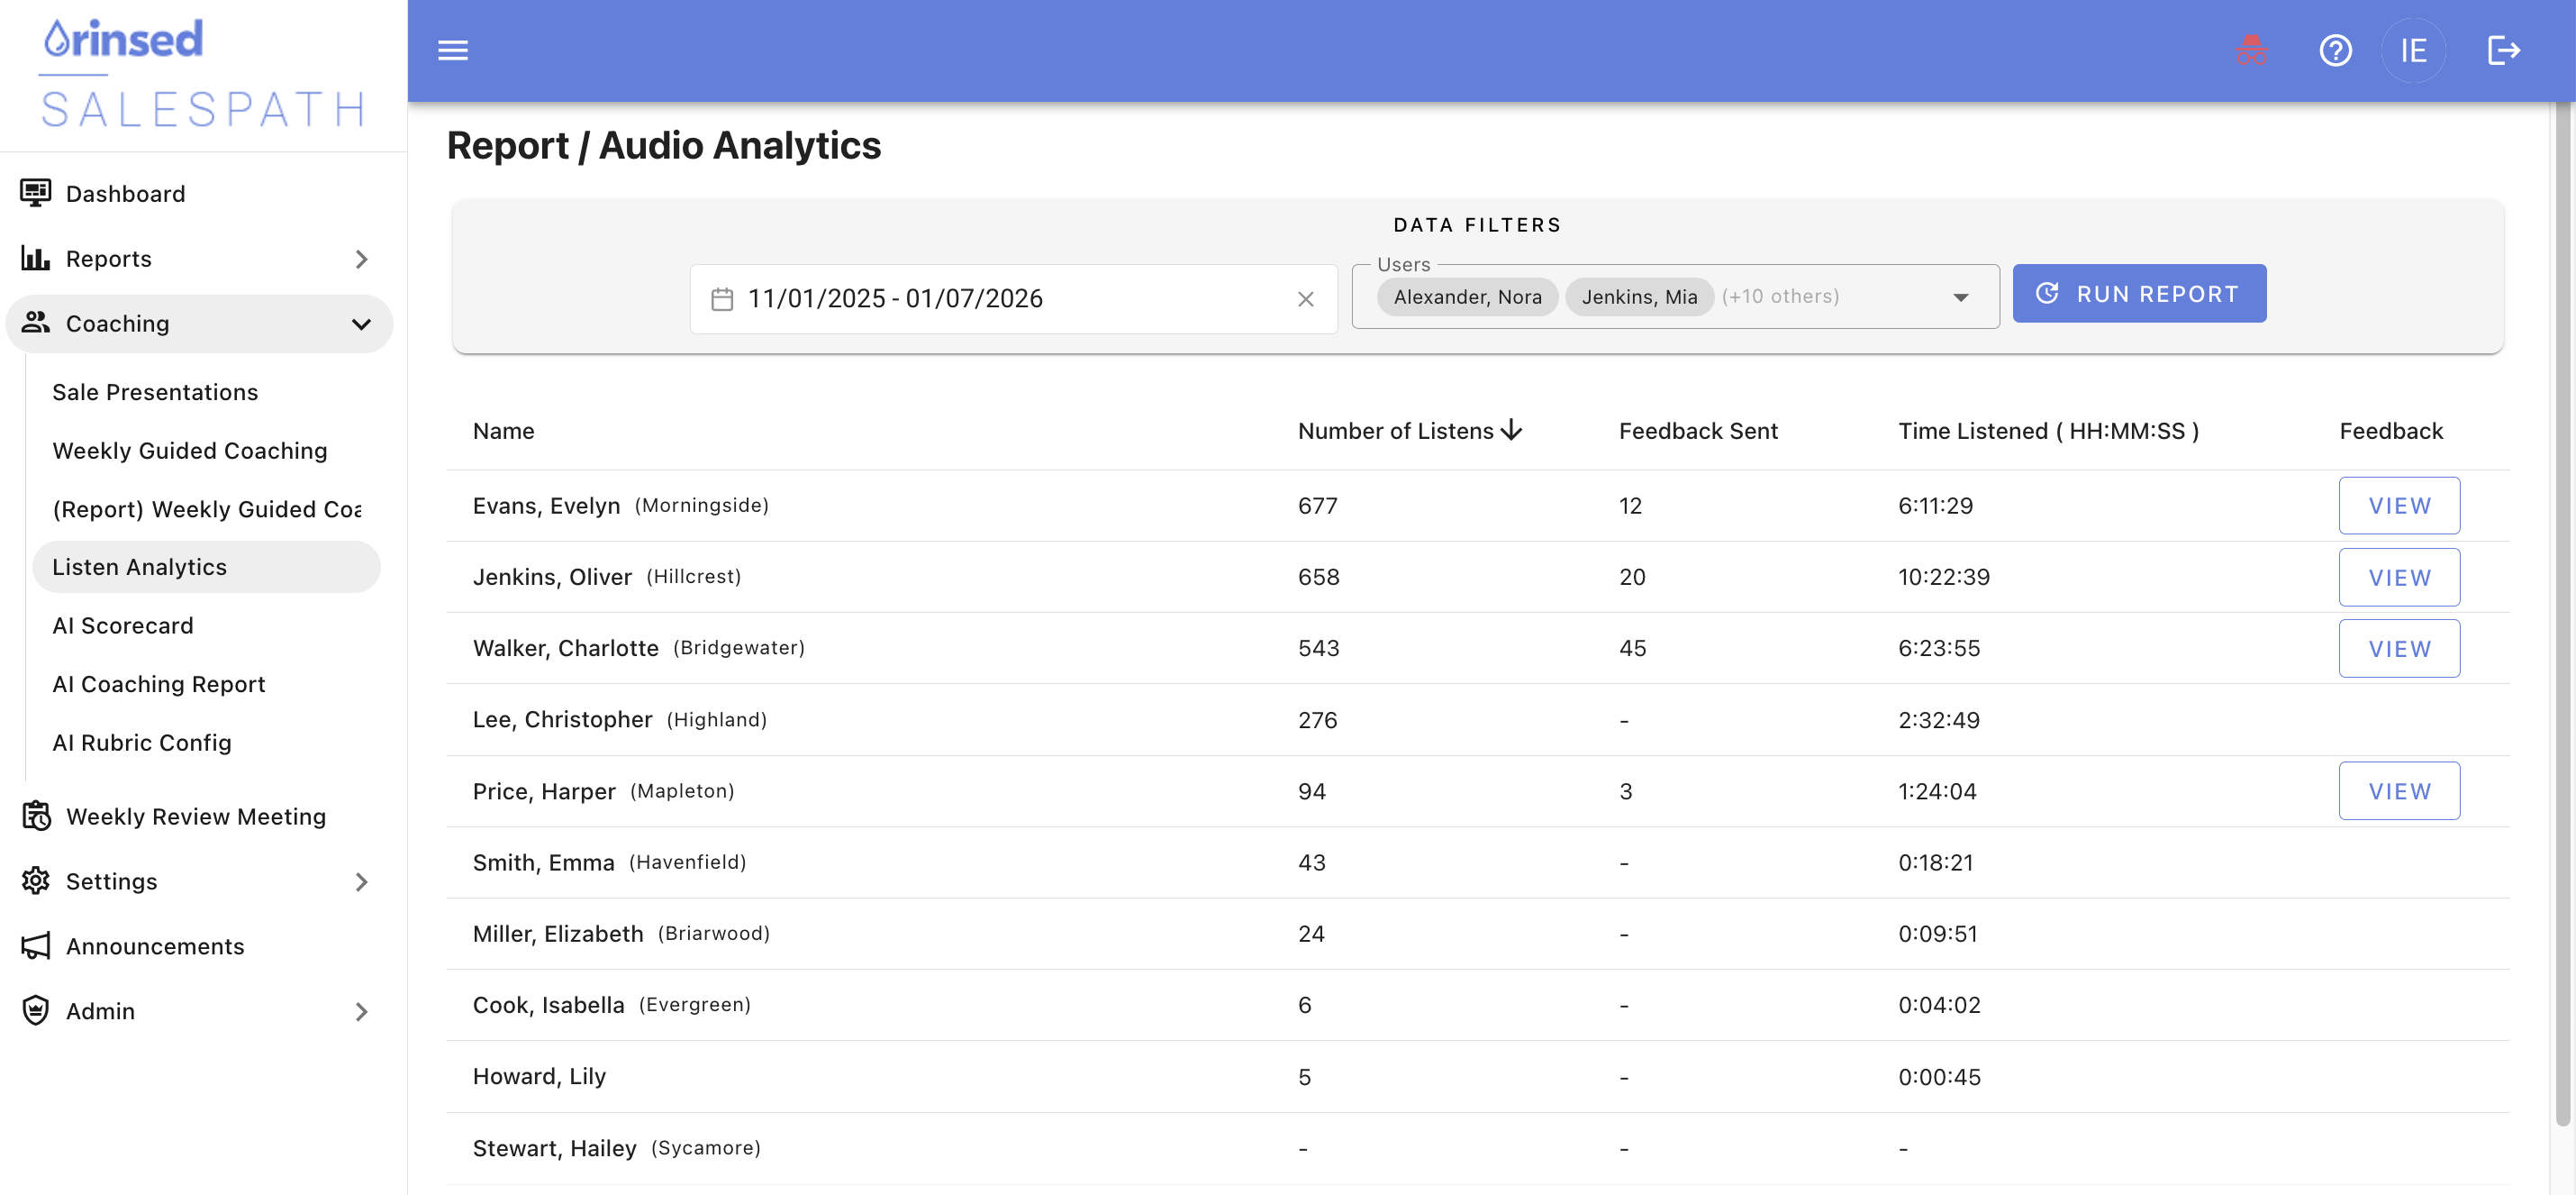Open the help question mark icon
Screen dimensions: 2576x1195
[x=2335, y=50]
